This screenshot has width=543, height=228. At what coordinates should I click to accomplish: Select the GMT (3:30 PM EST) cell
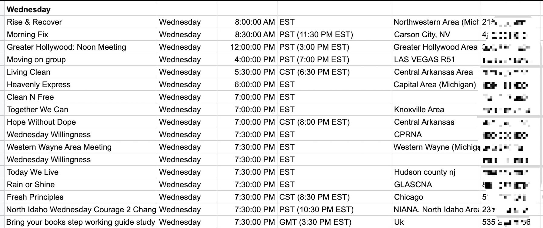[335, 222]
